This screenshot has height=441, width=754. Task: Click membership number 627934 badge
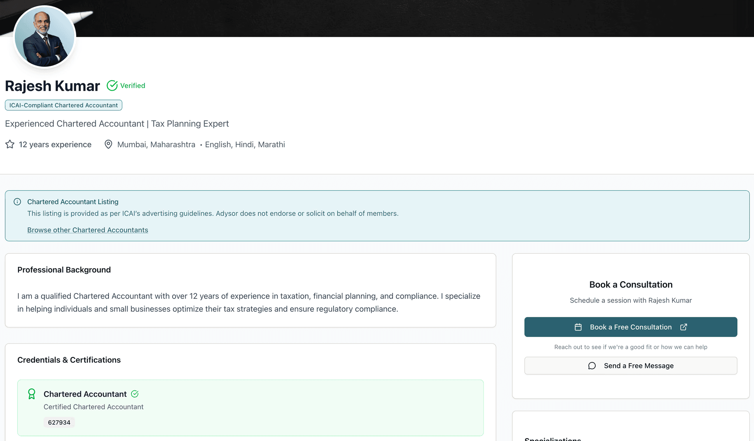[59, 423]
